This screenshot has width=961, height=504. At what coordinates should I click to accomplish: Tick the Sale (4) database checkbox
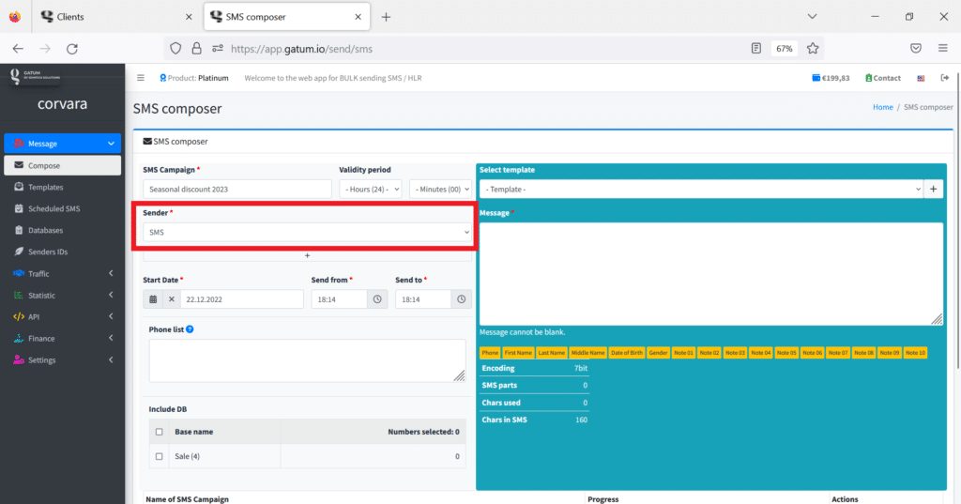coord(159,456)
